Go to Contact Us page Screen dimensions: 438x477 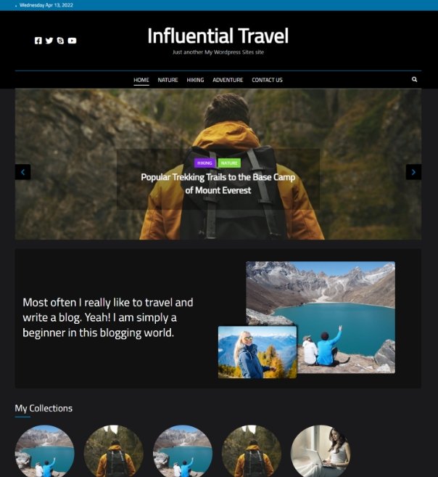pos(267,80)
